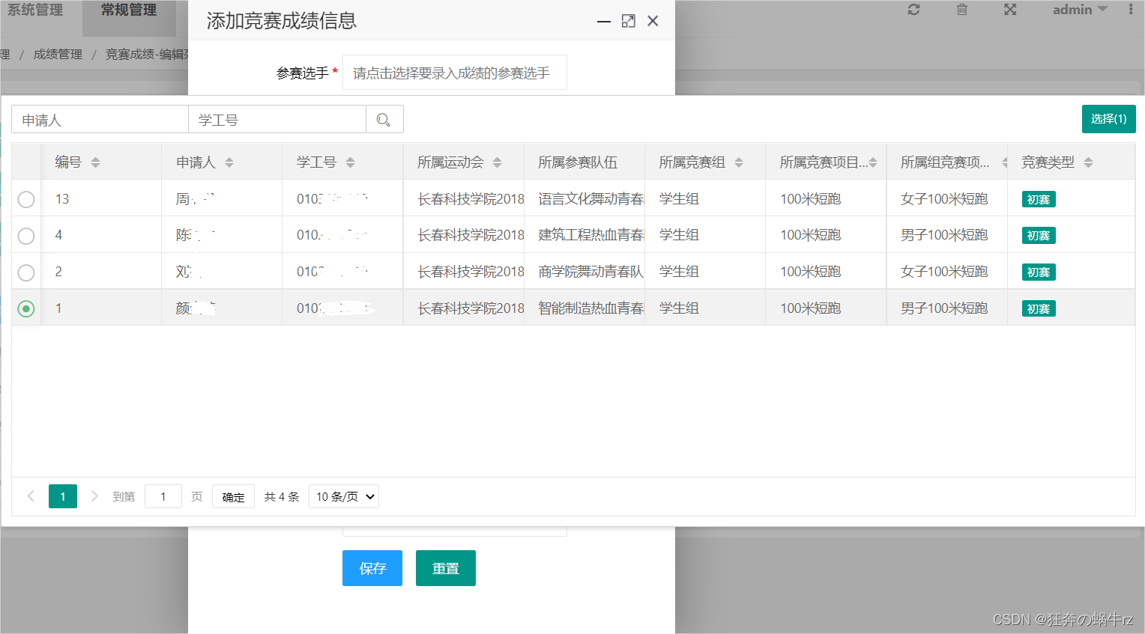Click the 共 4 条 total count text

(x=282, y=497)
